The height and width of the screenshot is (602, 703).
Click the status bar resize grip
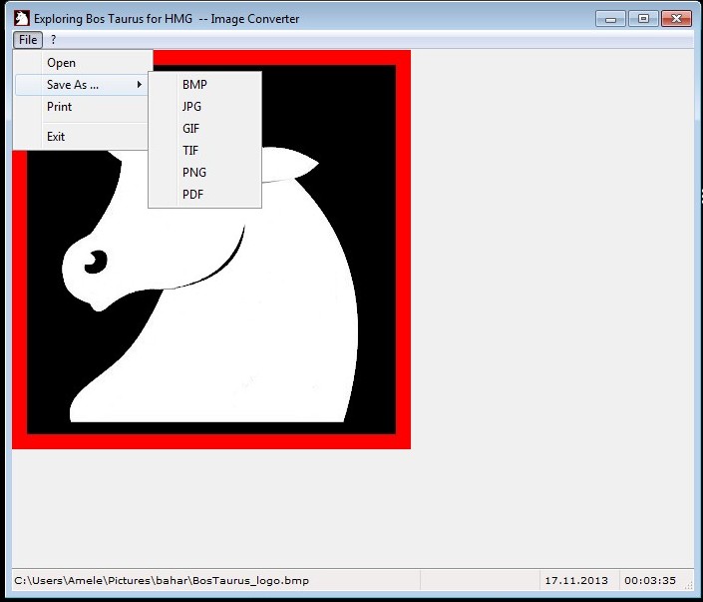689,585
